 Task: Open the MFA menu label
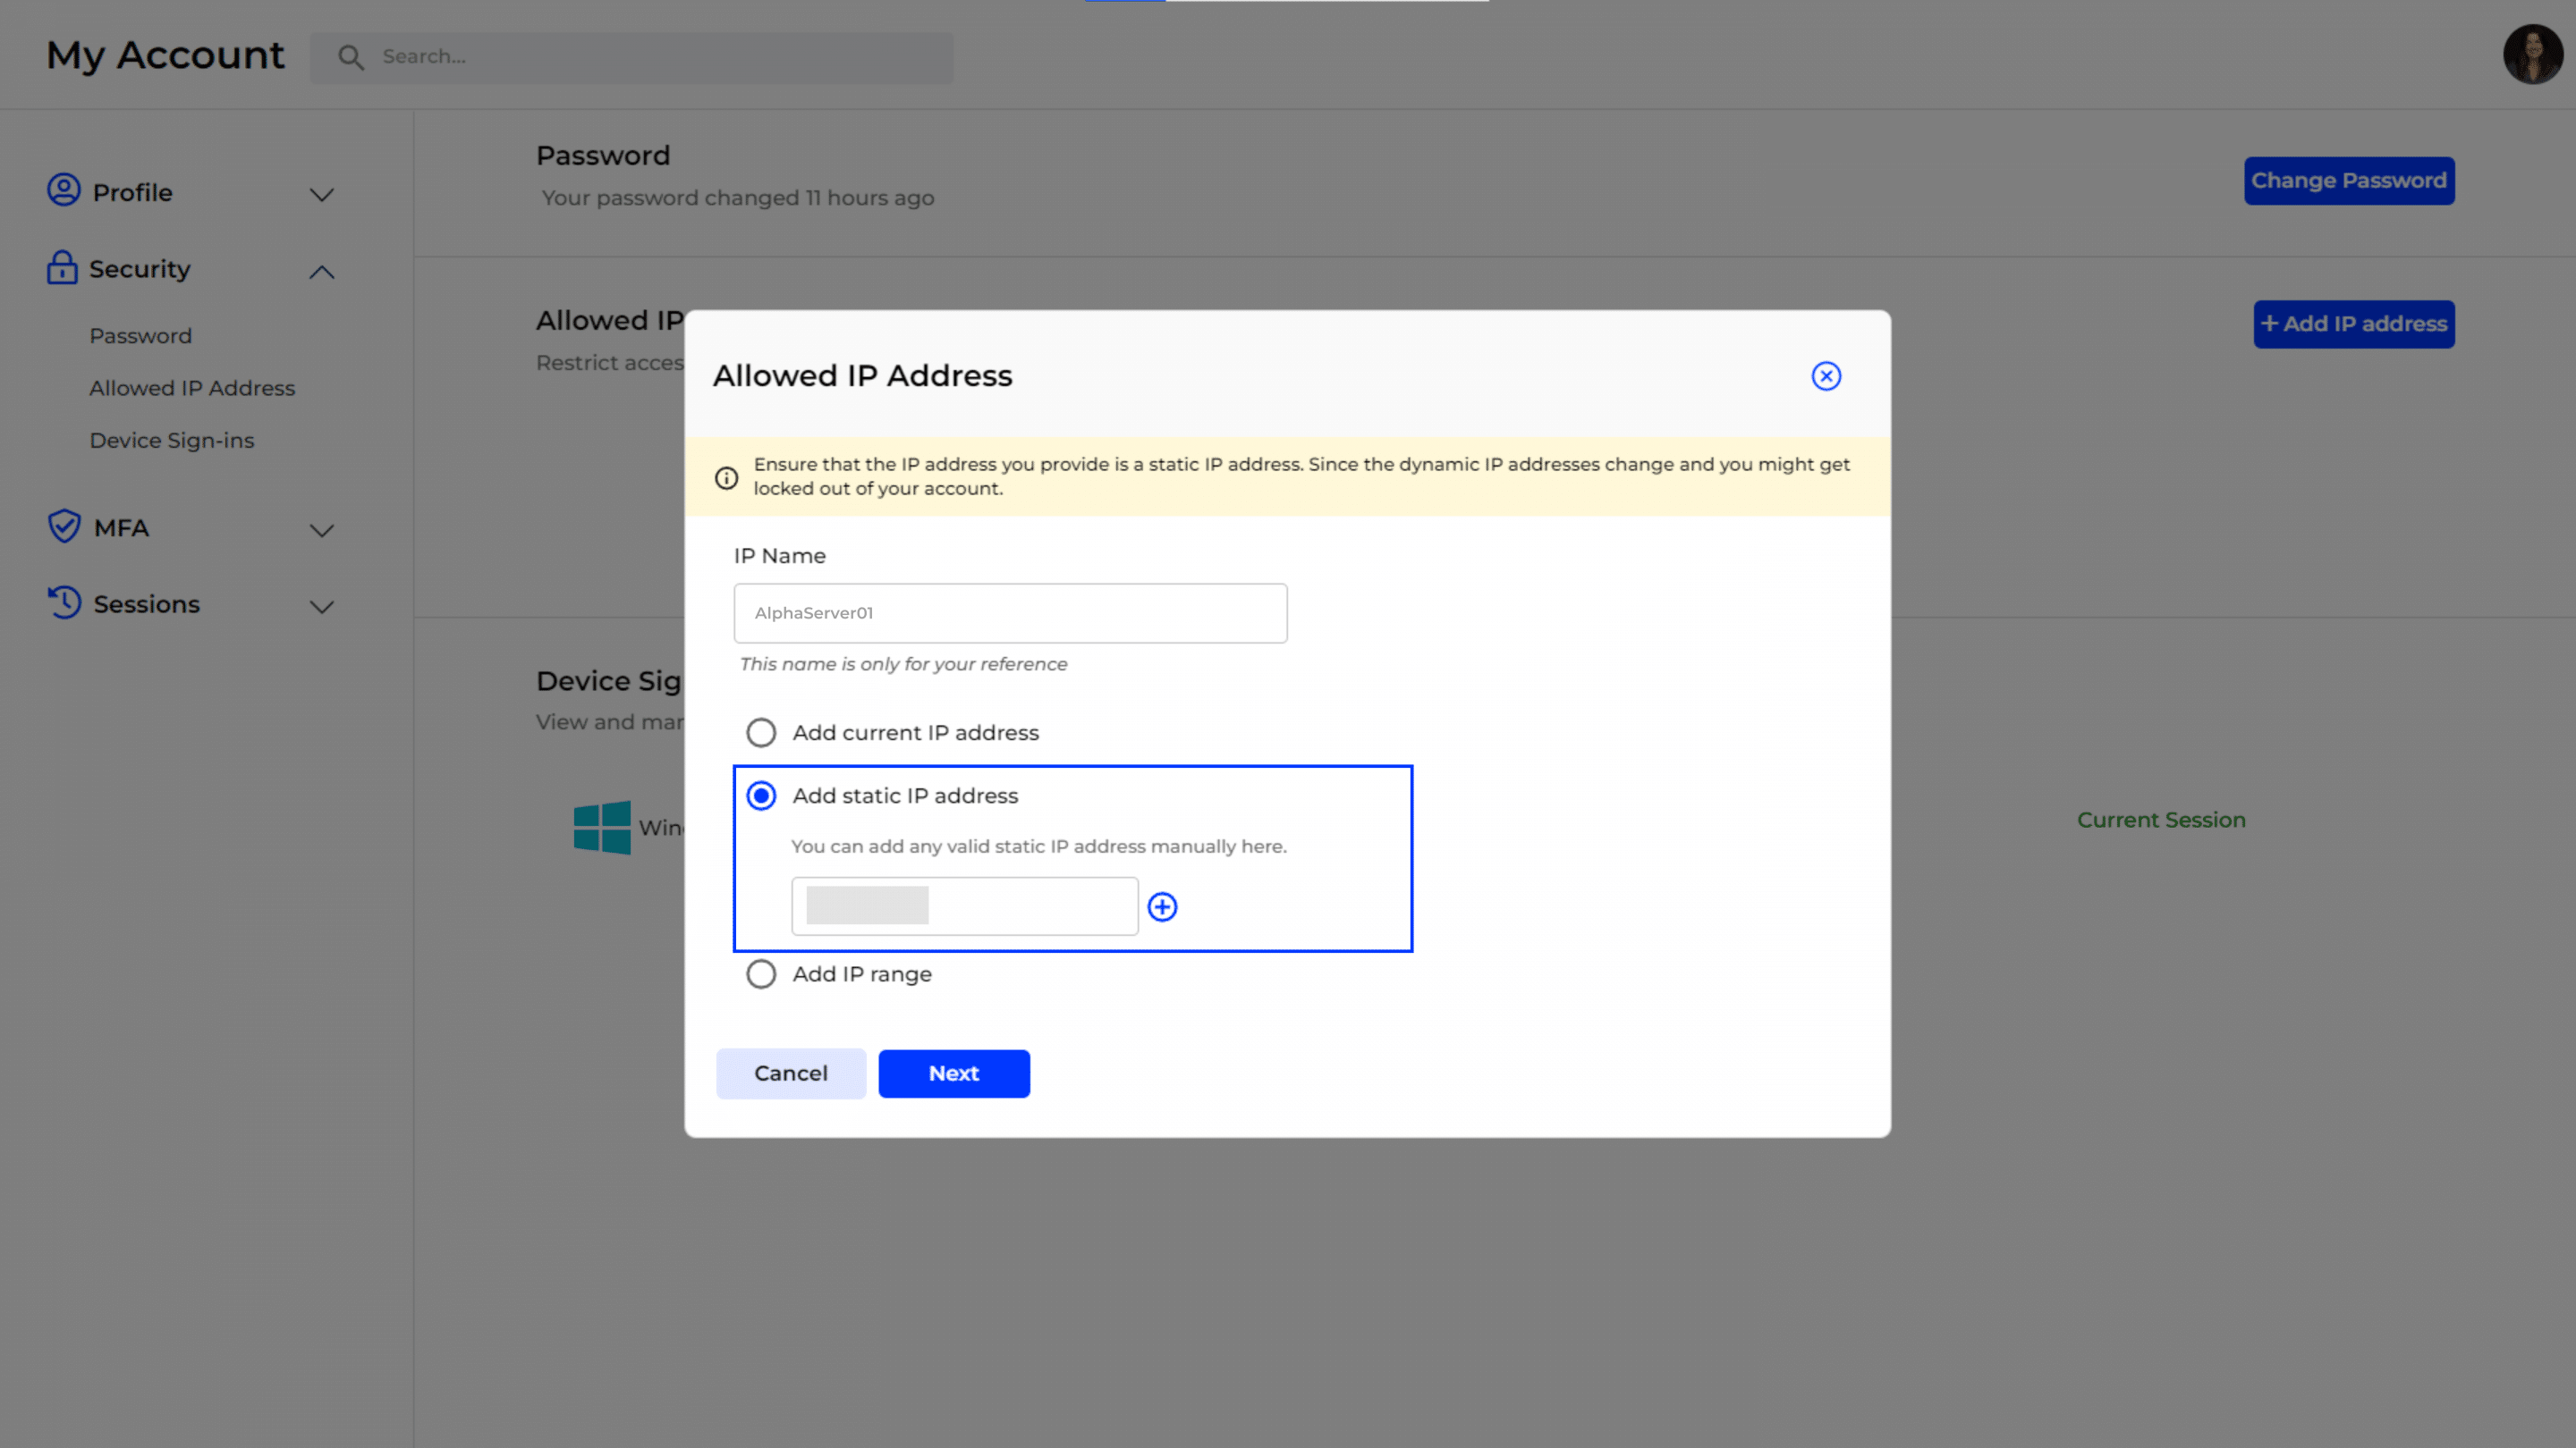point(121,527)
